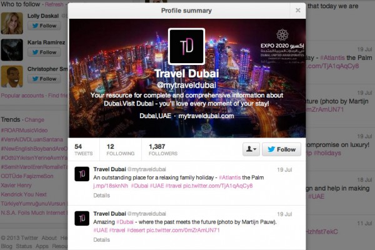This screenshot has width=375, height=250.
Task: Follow the Travel Dubai account
Action: tap(281, 149)
